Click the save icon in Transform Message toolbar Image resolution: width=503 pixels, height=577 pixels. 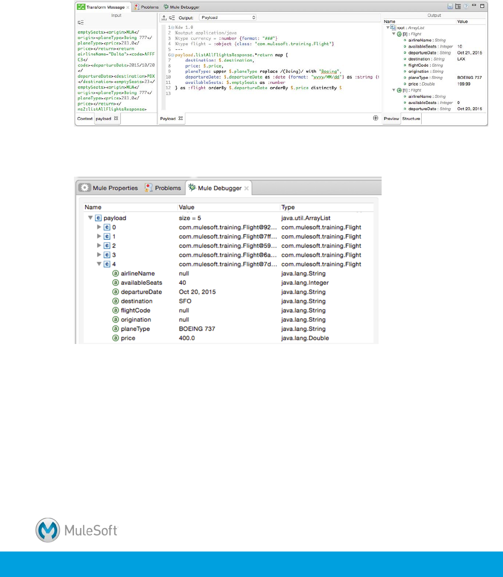click(450, 7)
